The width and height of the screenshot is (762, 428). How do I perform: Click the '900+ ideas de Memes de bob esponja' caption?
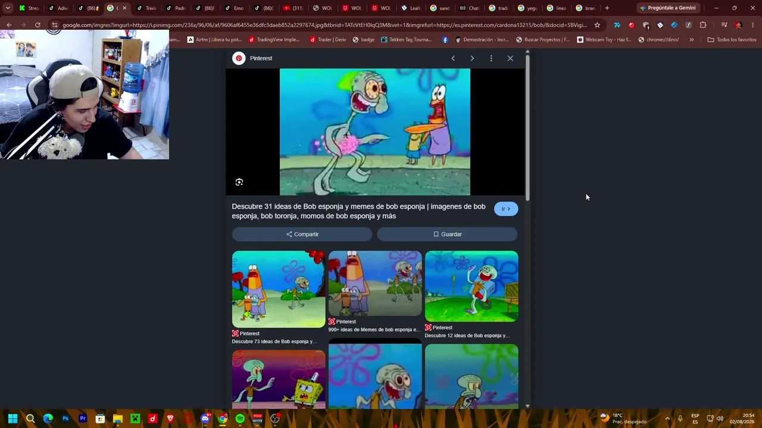point(374,329)
